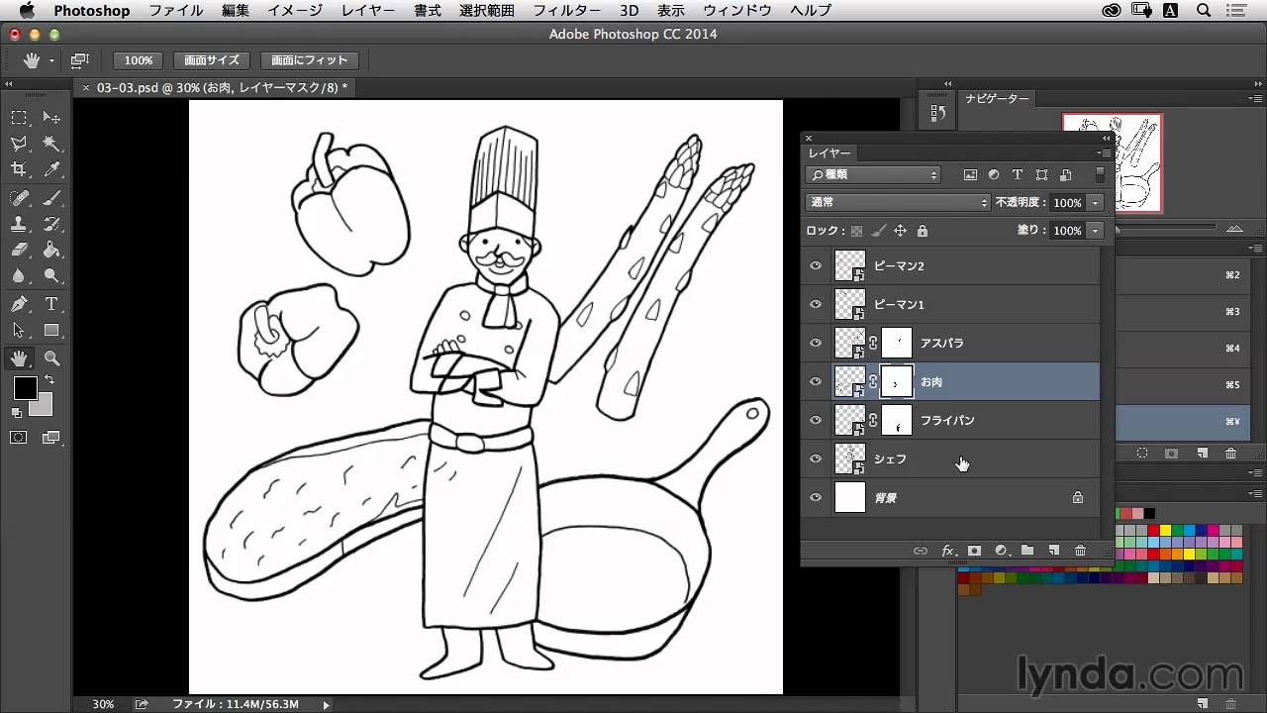
Task: Add layer style with fx icon
Action: click(947, 551)
